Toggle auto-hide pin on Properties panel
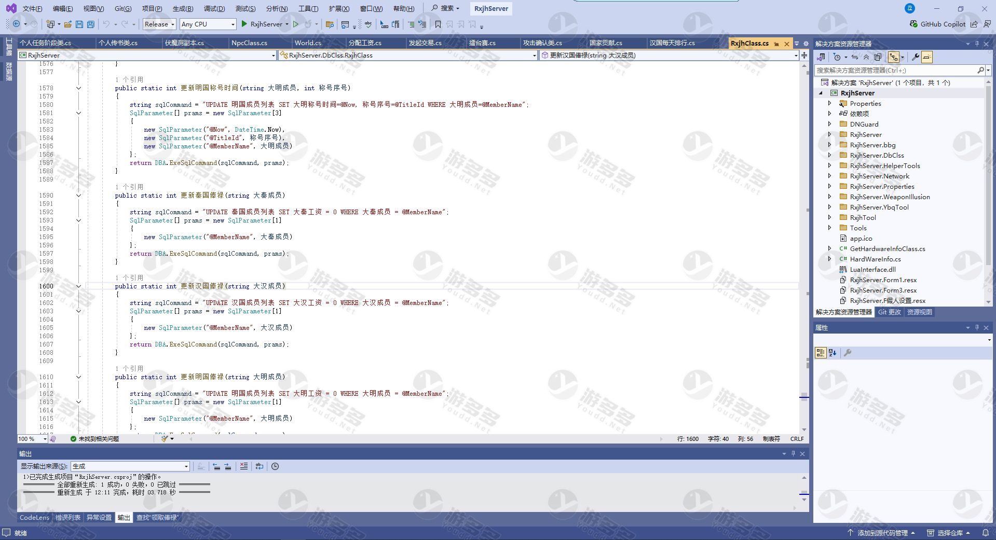996x540 pixels. click(977, 327)
